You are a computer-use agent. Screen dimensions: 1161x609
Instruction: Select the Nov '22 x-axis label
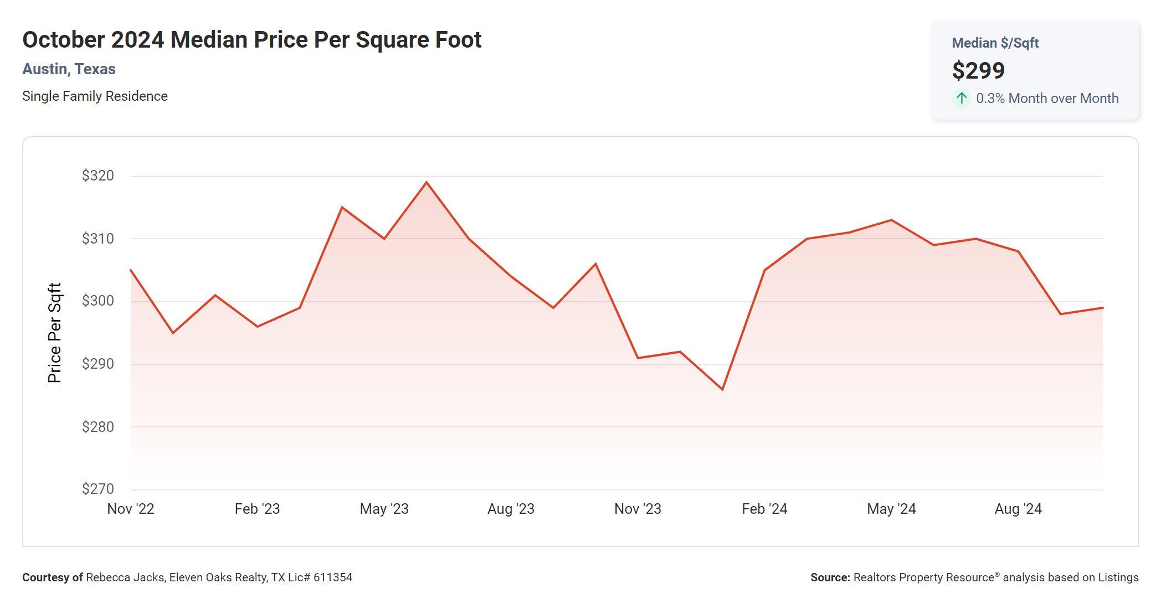(x=131, y=509)
